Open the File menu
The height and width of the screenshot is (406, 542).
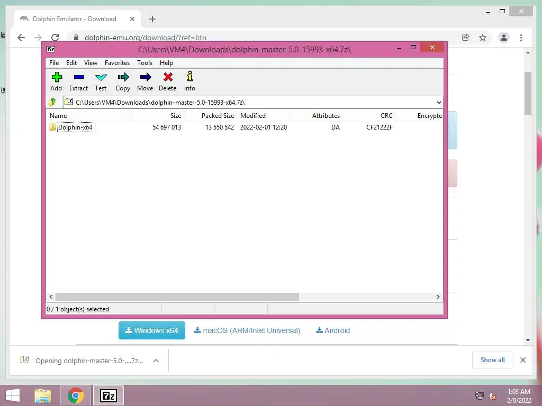point(54,63)
